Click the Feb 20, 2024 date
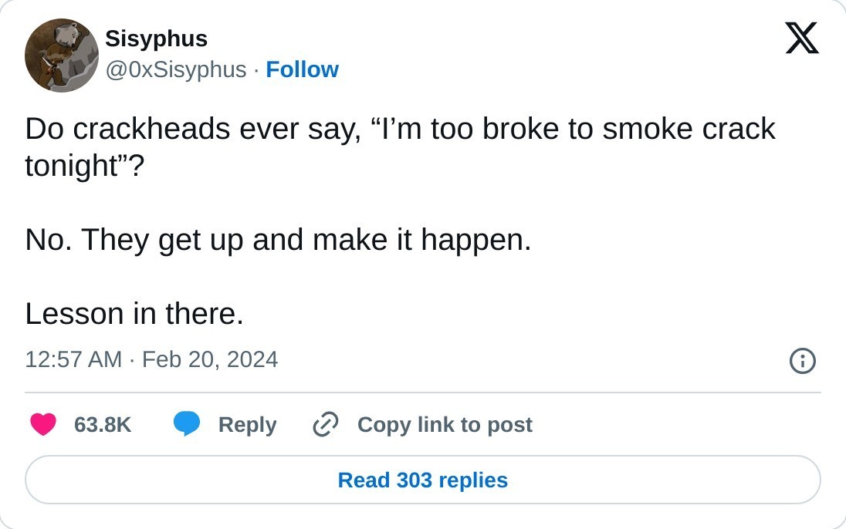846x529 pixels. 210,359
